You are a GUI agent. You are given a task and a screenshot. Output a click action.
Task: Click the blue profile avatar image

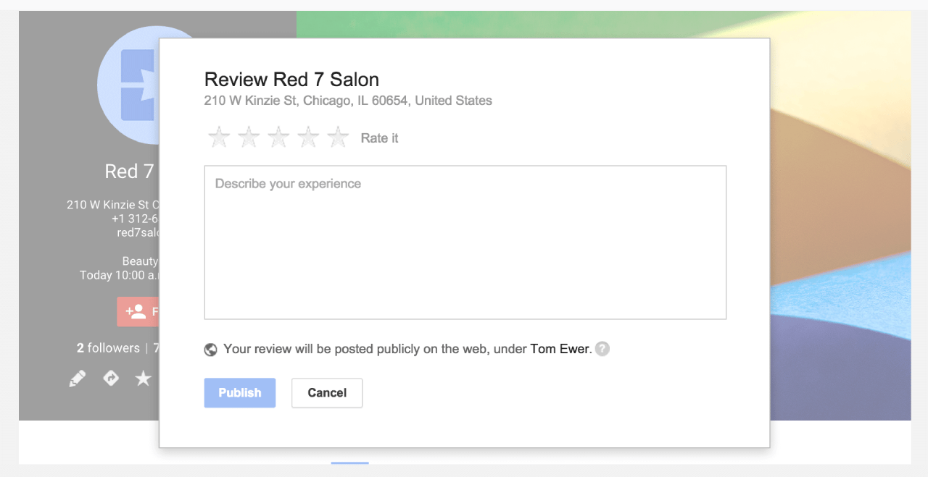click(128, 85)
